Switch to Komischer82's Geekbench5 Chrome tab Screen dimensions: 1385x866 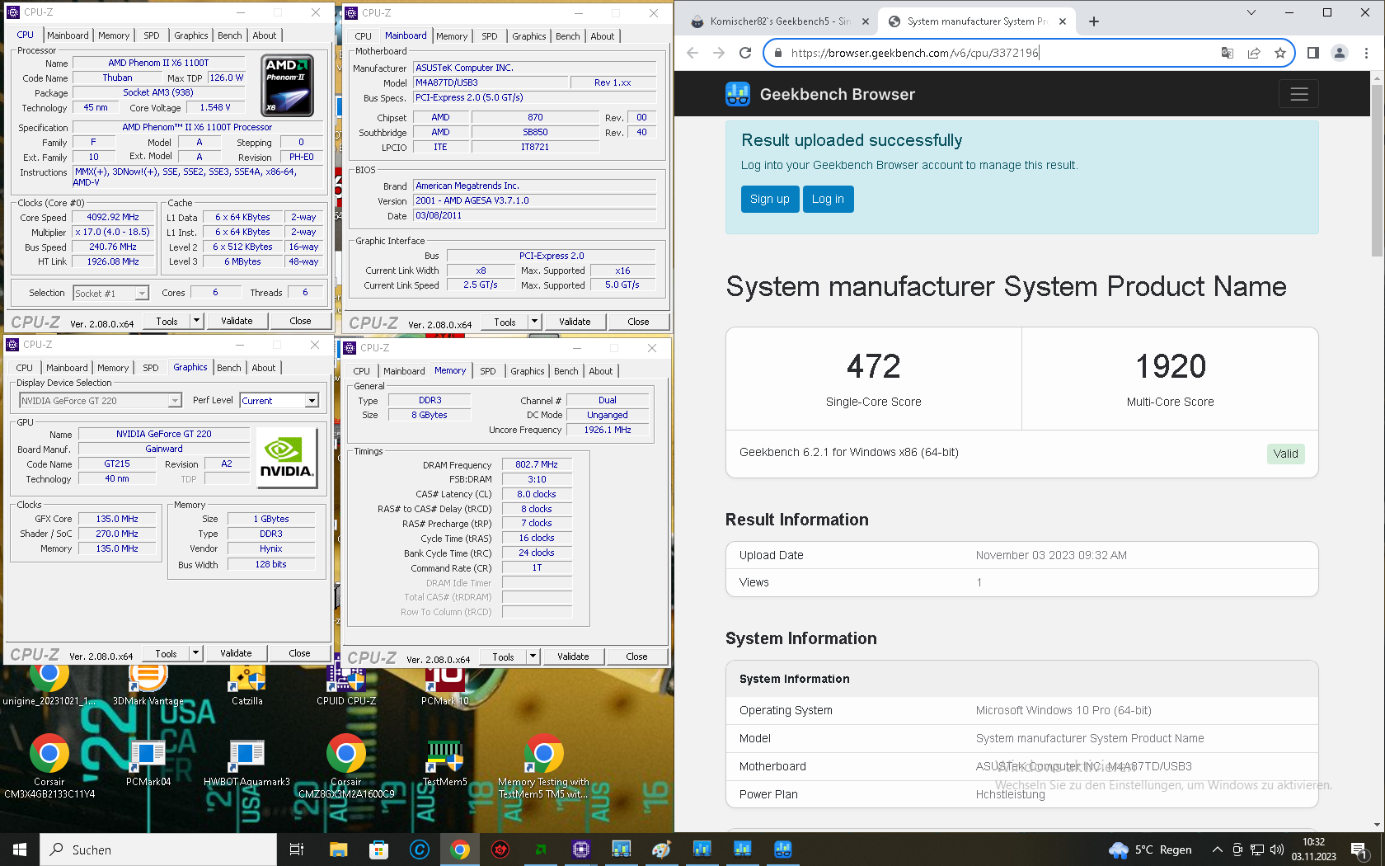click(x=779, y=21)
